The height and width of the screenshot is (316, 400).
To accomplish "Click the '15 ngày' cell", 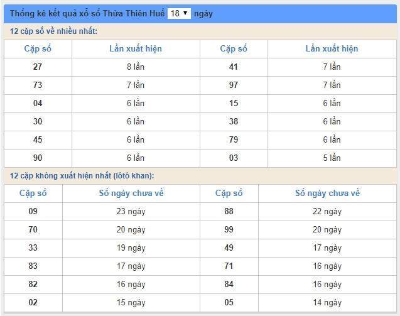I will click(131, 303).
